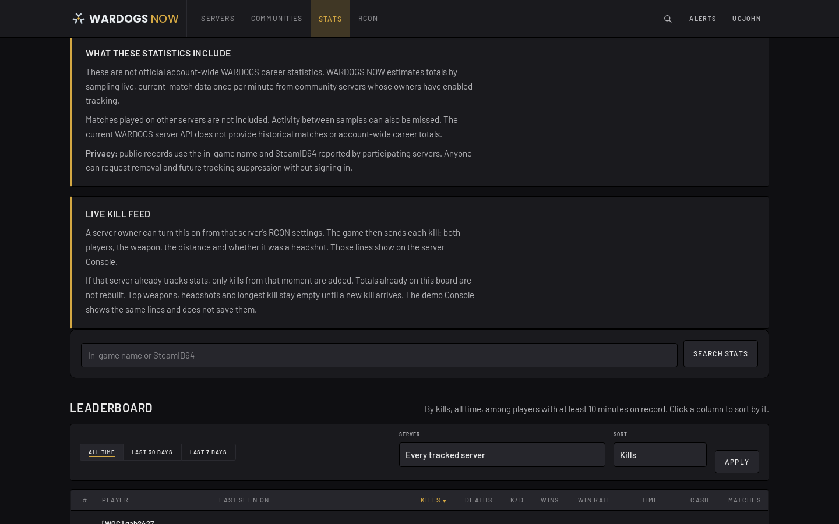Open the Alerts link

[703, 19]
